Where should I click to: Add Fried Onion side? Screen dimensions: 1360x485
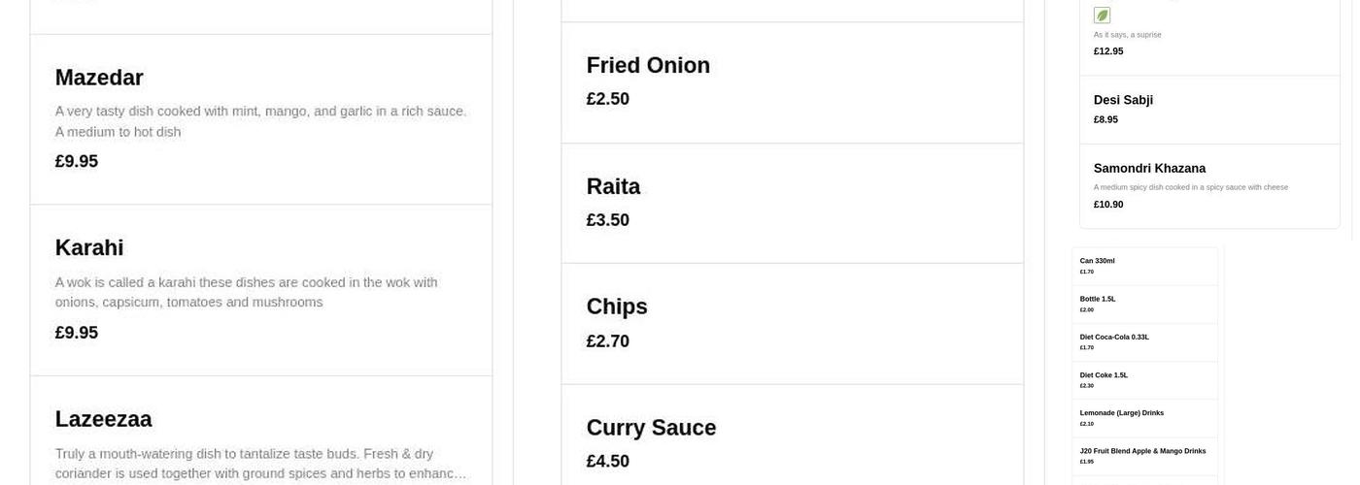tap(648, 66)
